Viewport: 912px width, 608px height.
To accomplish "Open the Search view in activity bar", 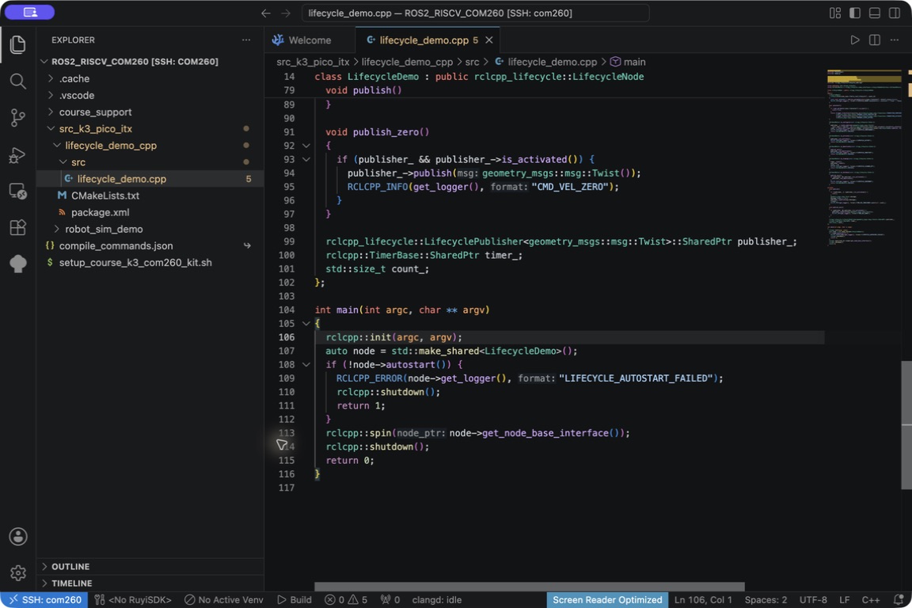I will coord(18,81).
